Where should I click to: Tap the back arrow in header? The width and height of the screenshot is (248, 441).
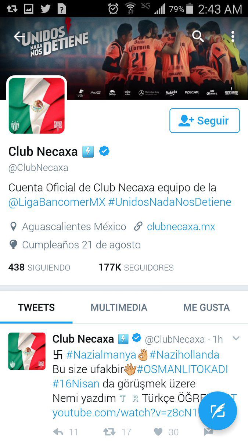click(19, 36)
